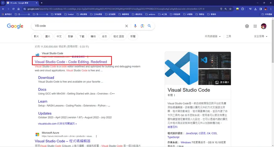Click the yellow extension icon in toolbar
Viewport: 274px width, 147px height.
click(237, 9)
